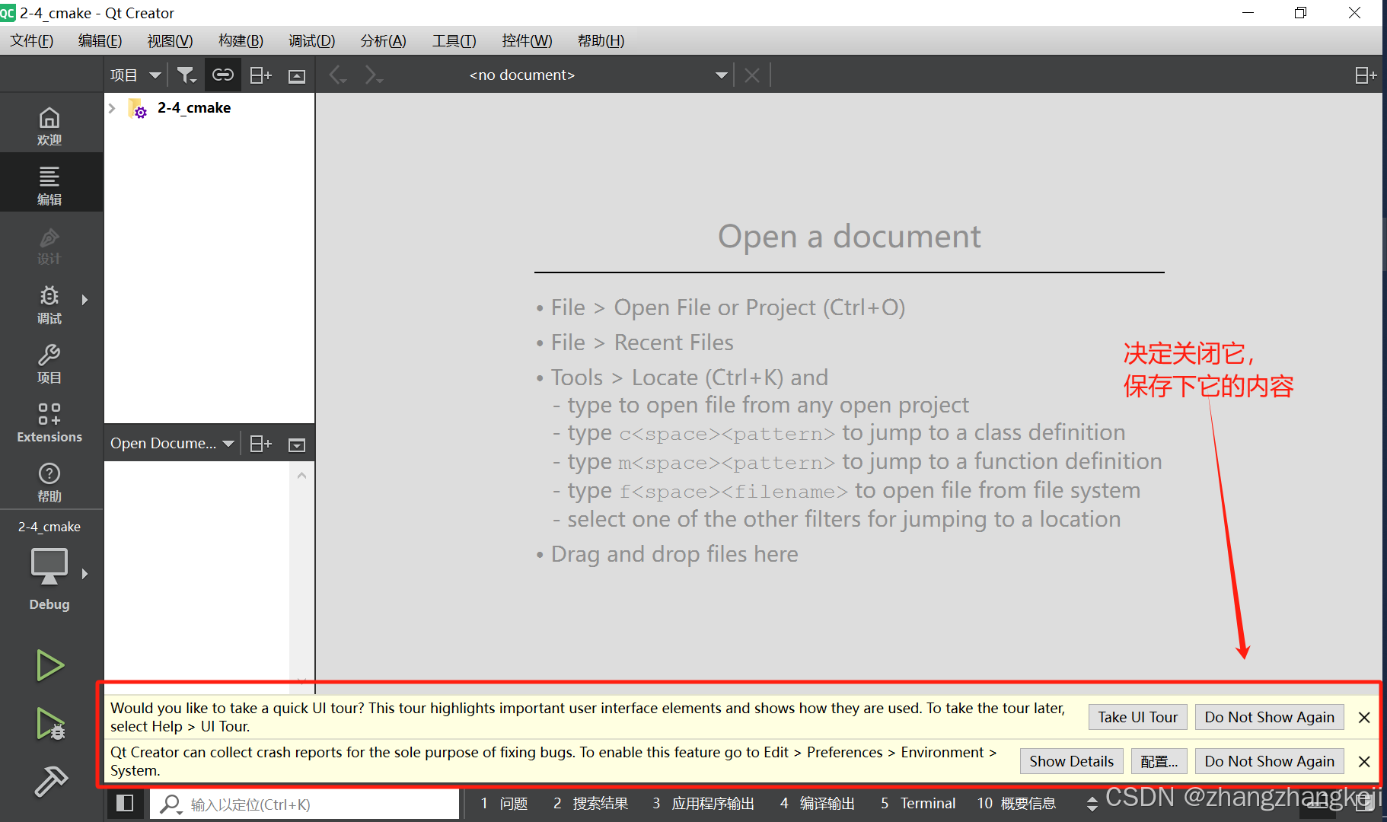The image size is (1387, 822).
Task: Click Show Details for crash reports
Action: [1071, 761]
